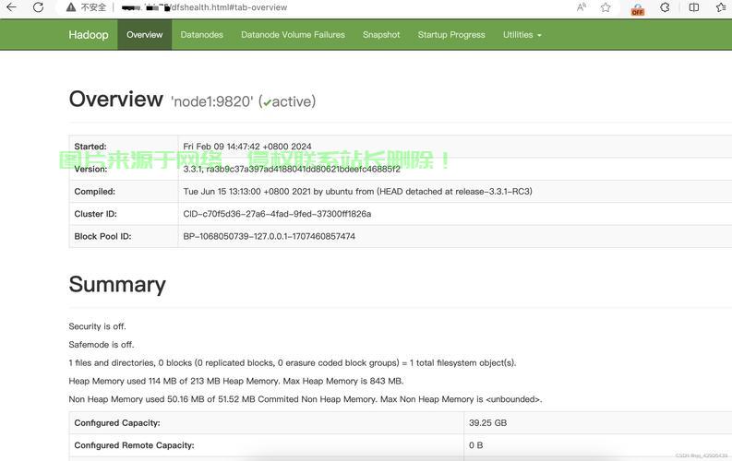Click the Non Heap Memory used line
Viewport: 732px width, 461px height.
tap(306, 399)
